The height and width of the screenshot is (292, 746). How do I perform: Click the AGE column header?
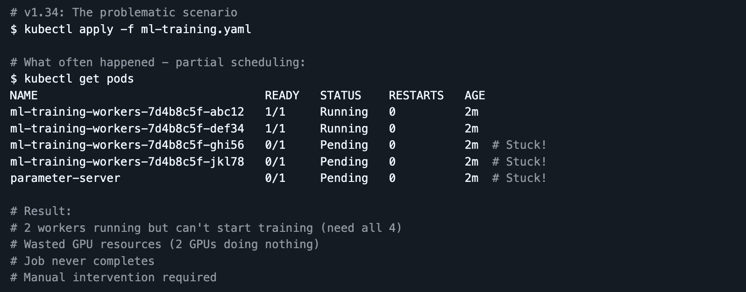click(x=475, y=96)
